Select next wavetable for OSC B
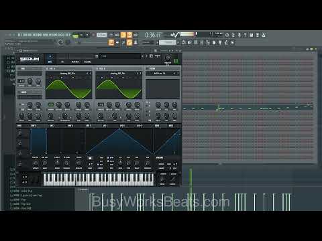The image size is (322, 241). click(140, 74)
